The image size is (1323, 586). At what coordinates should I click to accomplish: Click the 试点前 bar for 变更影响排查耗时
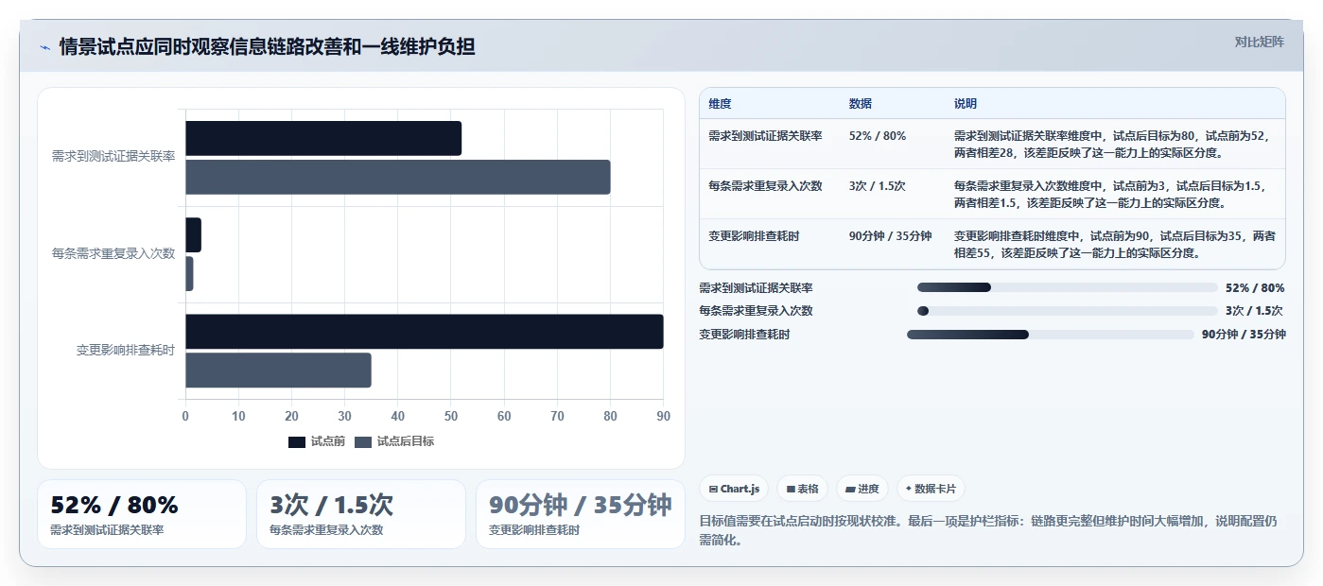(424, 332)
